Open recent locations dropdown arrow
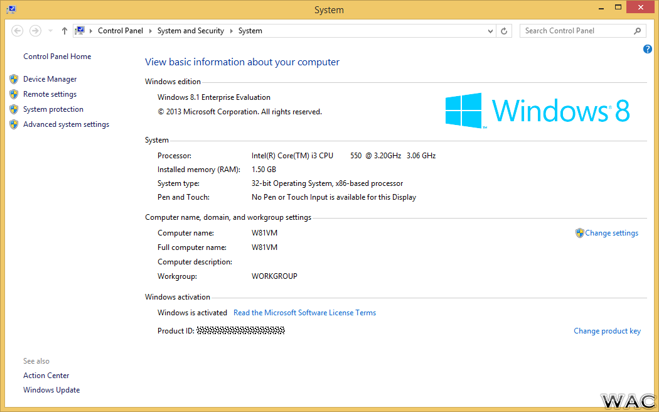The height and width of the screenshot is (412, 659). pyautogui.click(x=50, y=31)
